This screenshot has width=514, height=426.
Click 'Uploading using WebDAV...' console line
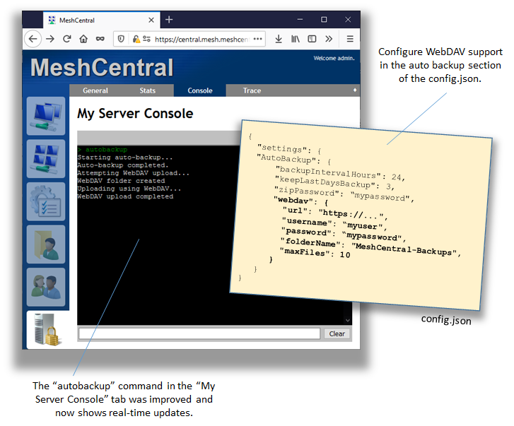pyautogui.click(x=129, y=189)
